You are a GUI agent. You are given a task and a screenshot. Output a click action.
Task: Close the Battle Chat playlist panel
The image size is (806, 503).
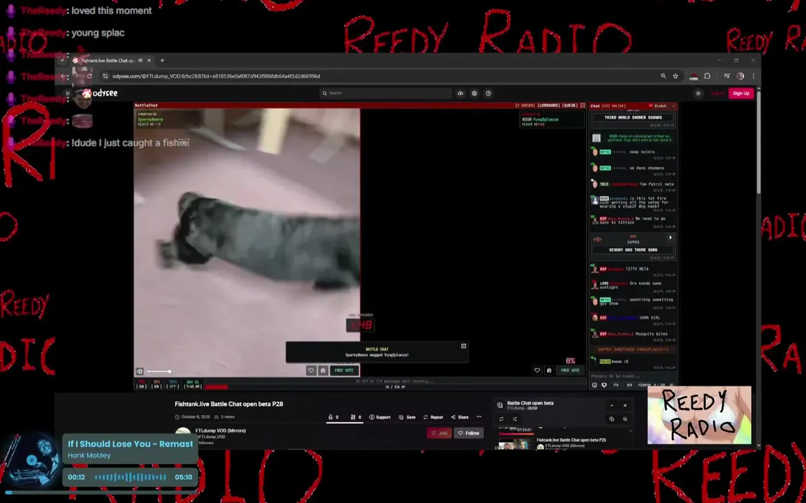click(x=625, y=405)
